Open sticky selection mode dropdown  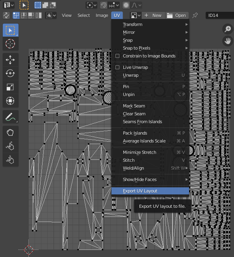click(x=51, y=15)
